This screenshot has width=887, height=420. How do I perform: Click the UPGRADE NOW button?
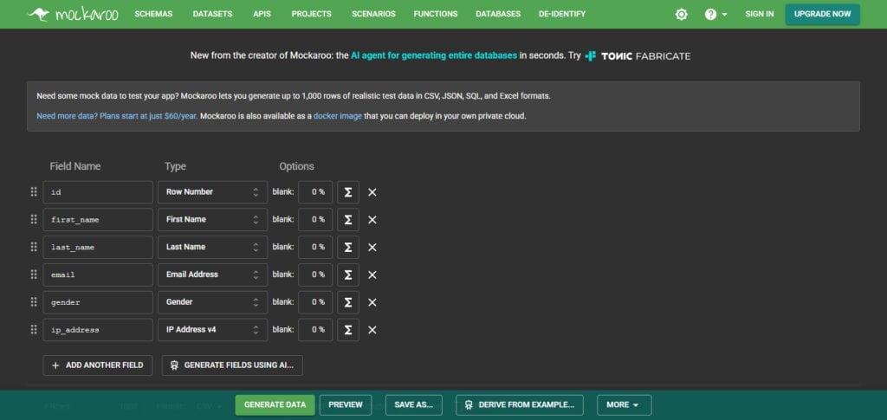click(823, 14)
